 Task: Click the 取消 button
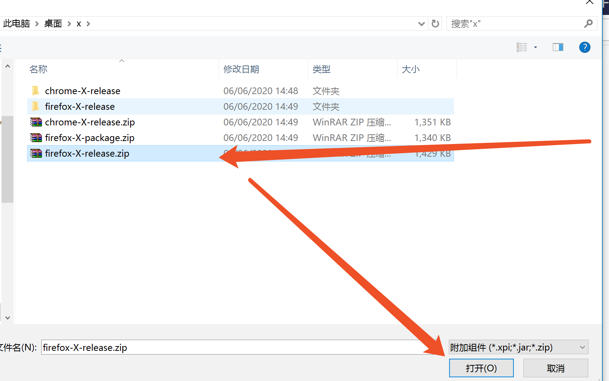tap(555, 368)
